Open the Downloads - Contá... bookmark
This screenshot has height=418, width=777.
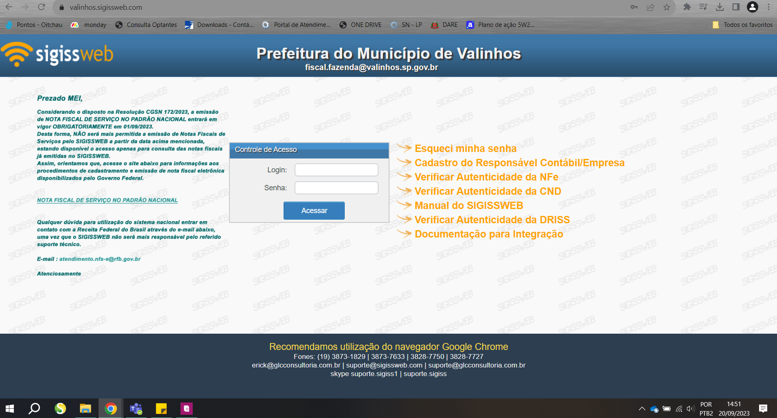click(x=219, y=25)
